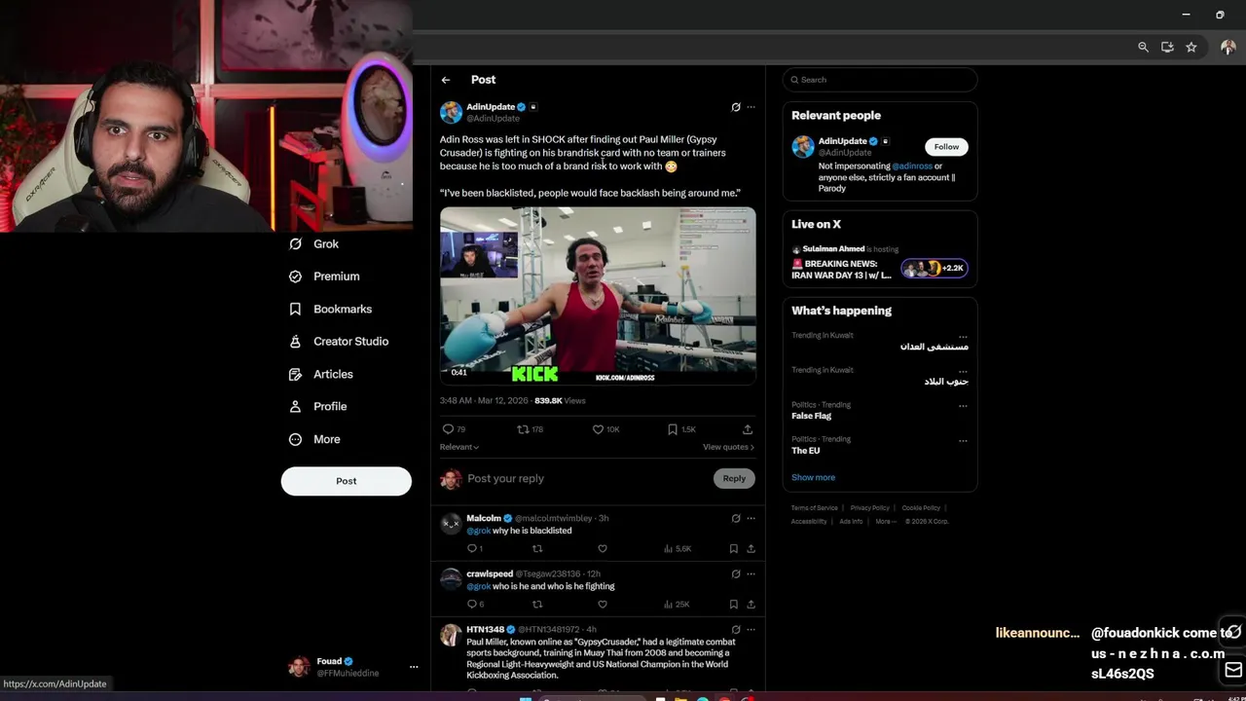This screenshot has height=701, width=1246.
Task: Open main post three-dot menu
Action: (x=751, y=107)
